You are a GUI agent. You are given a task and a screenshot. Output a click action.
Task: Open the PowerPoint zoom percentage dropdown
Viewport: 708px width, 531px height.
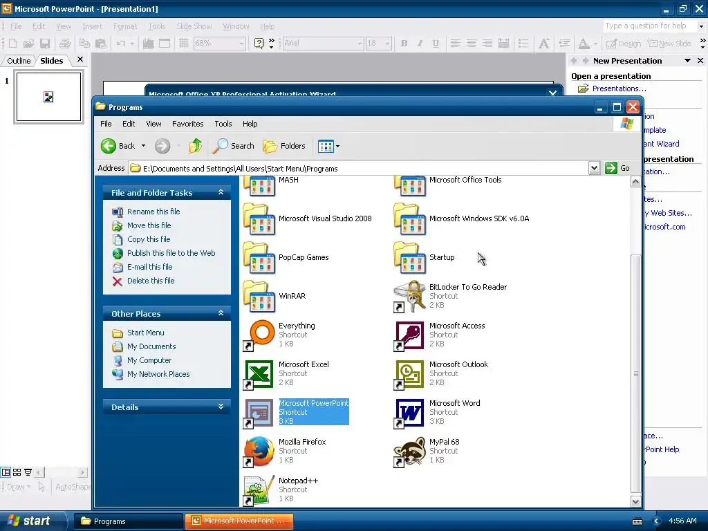point(241,44)
